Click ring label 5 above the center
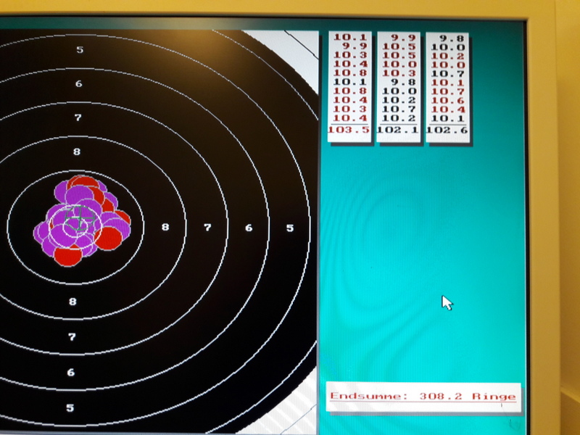This screenshot has height=435, width=580. (80, 50)
